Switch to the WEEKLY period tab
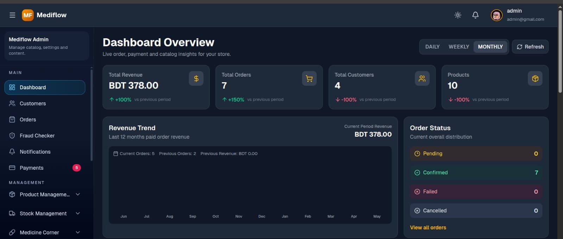Screen dimensions: 563x239 click(x=459, y=47)
